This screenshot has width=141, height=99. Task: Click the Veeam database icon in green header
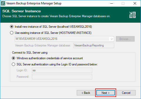133,15
